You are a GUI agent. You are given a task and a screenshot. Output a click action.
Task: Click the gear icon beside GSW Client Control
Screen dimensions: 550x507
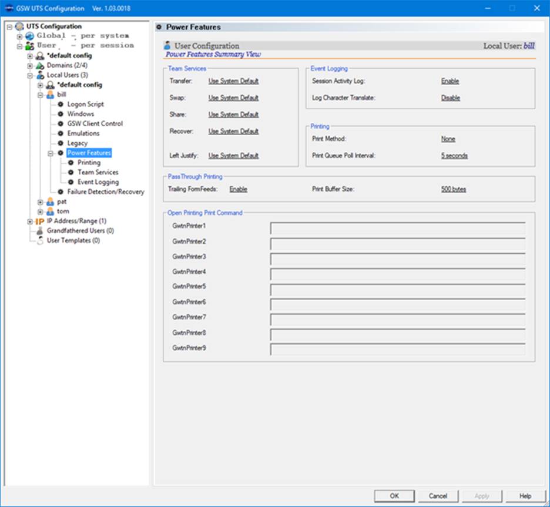[x=61, y=124]
